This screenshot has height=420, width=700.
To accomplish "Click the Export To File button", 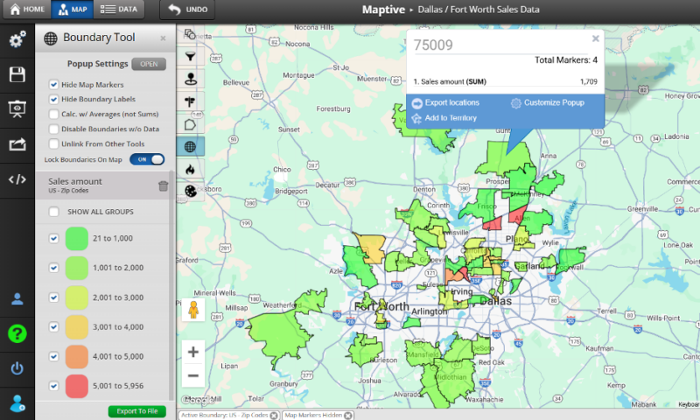I will [137, 411].
